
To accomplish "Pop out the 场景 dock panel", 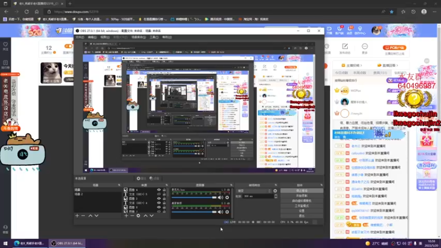I will coord(119,185).
